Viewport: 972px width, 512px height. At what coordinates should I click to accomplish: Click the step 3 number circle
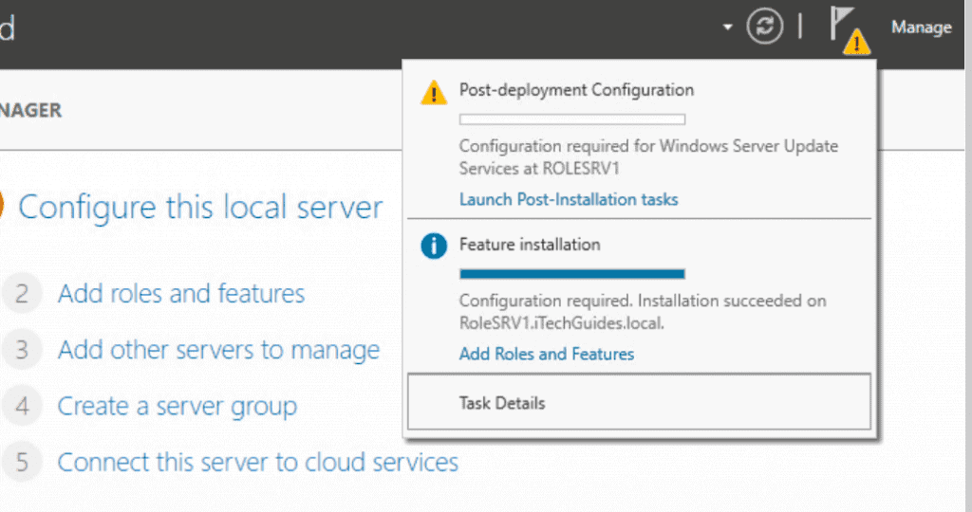(22, 350)
